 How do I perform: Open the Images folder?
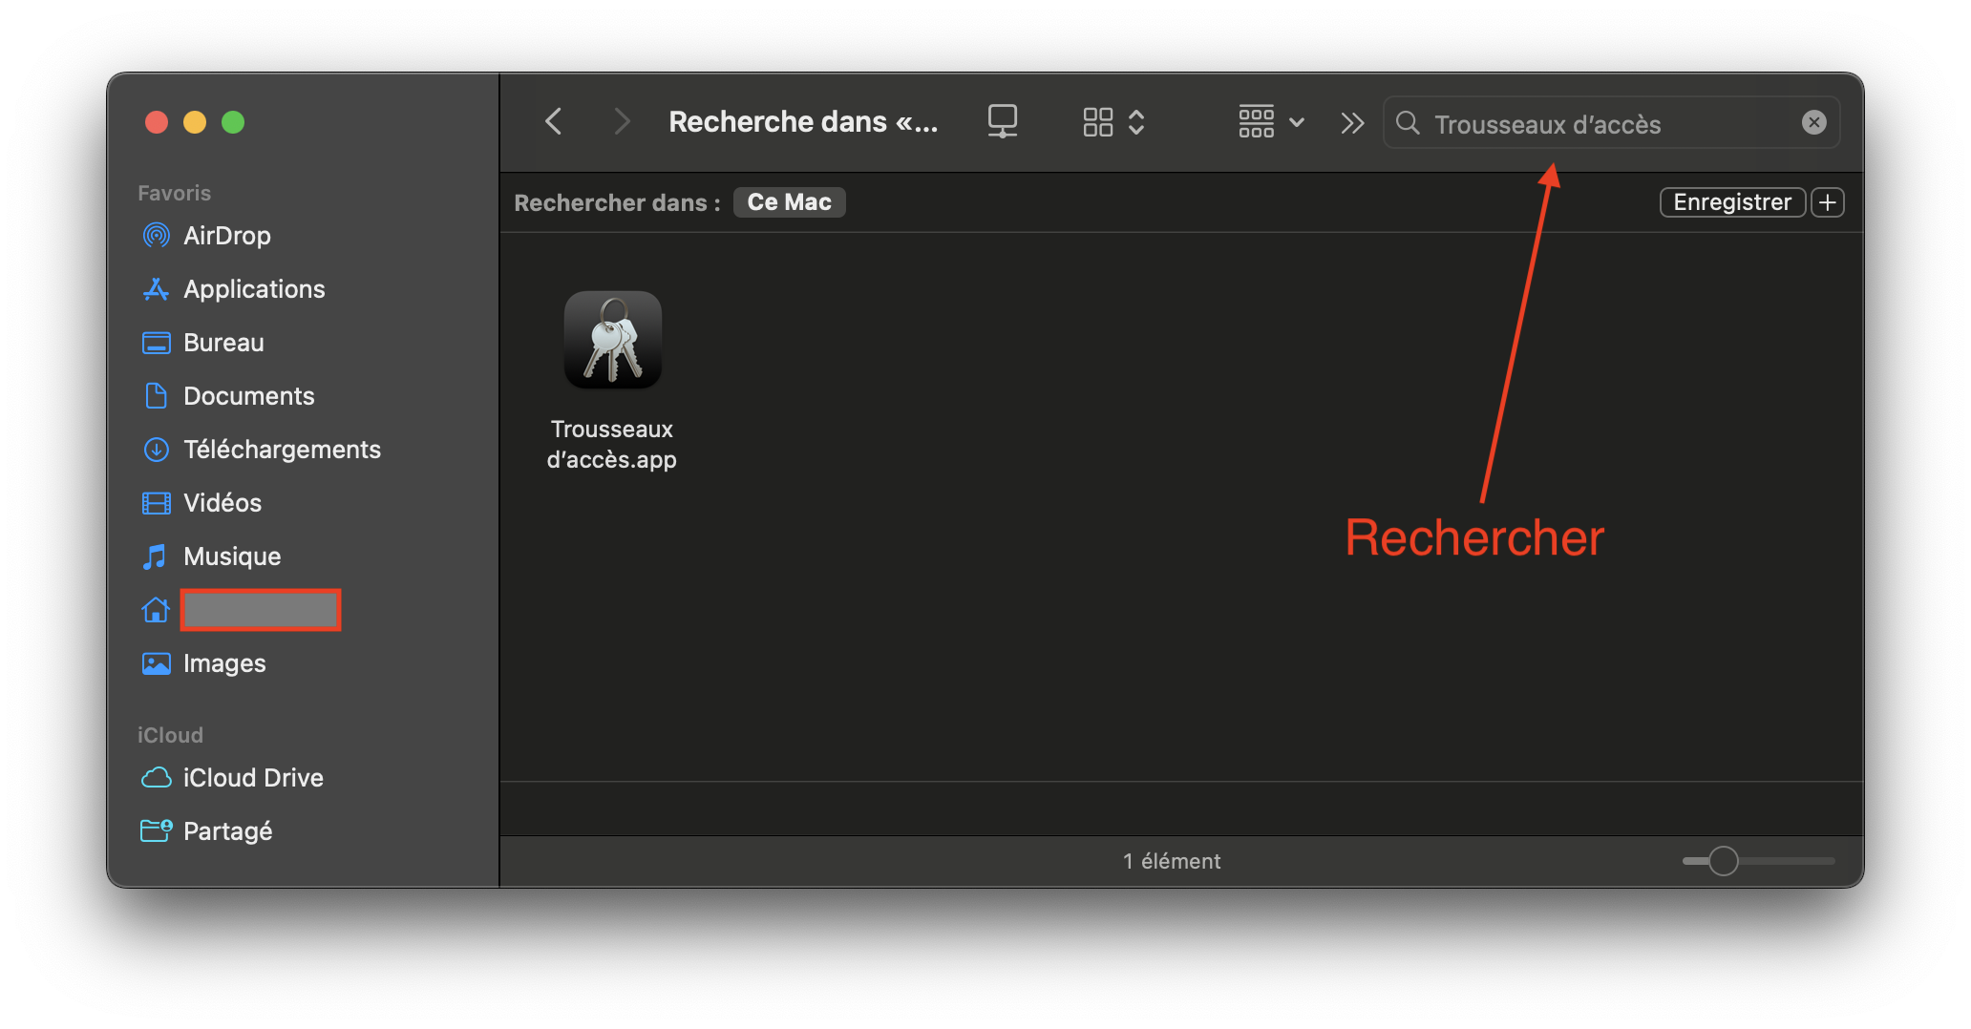pos(224,663)
